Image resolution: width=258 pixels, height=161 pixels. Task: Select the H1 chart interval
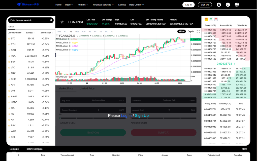coord(90,31)
